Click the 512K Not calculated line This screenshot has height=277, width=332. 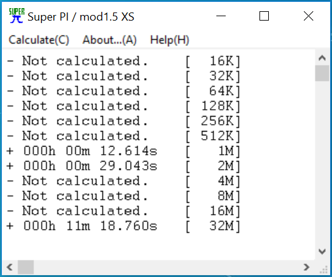123,136
